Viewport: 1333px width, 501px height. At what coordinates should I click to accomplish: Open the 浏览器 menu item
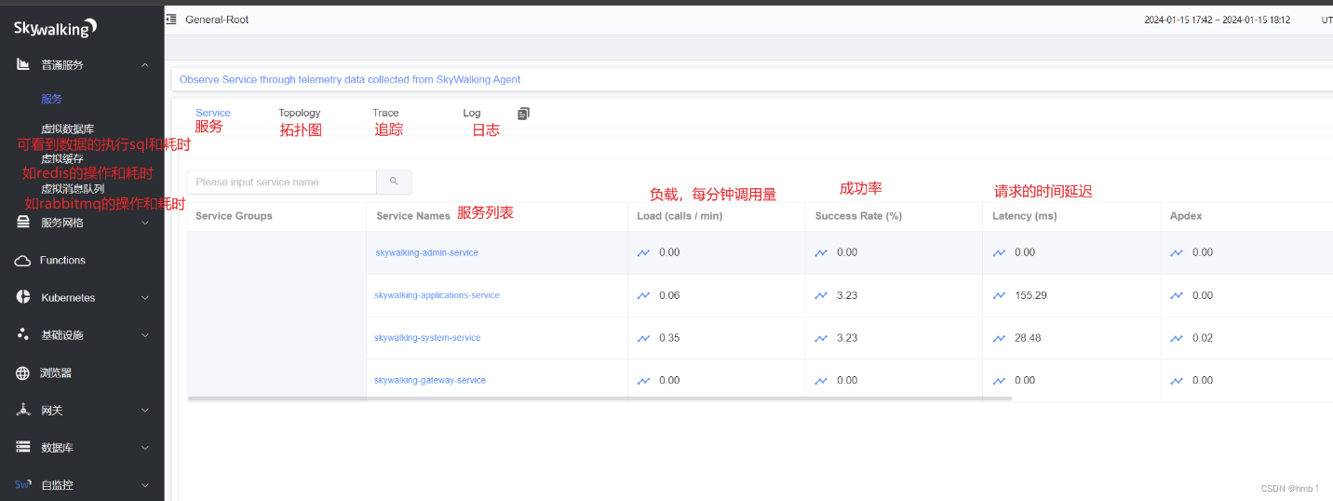pos(56,372)
